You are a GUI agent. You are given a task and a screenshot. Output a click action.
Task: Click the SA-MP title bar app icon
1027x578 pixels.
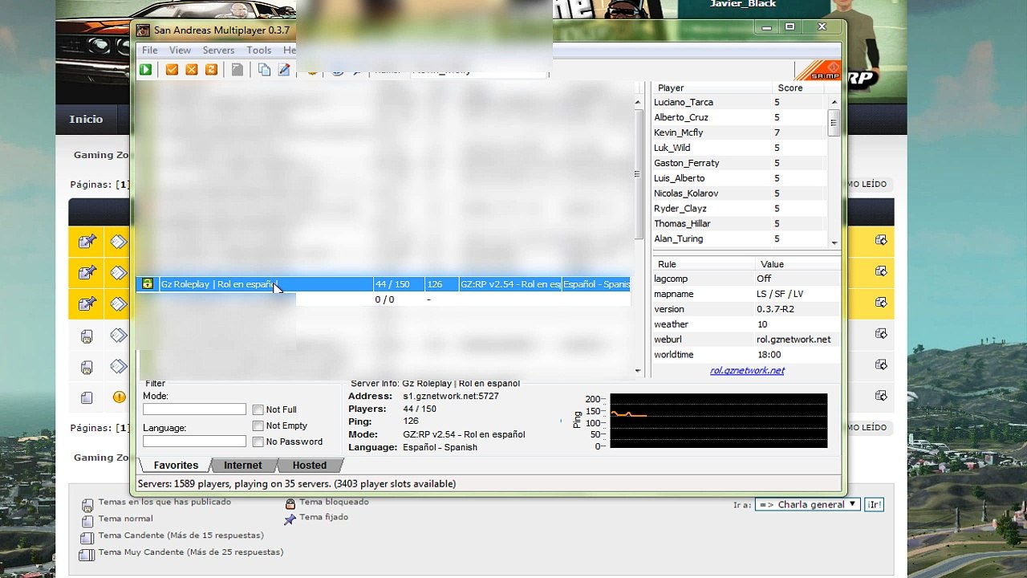click(x=143, y=31)
